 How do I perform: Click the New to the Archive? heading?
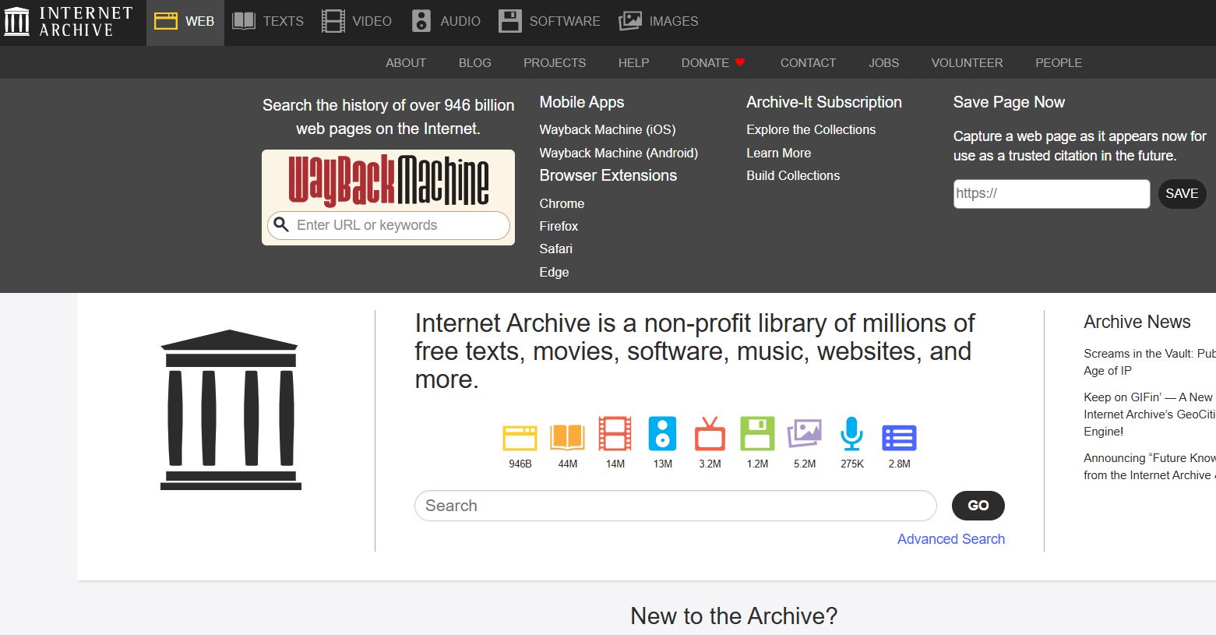coord(734,616)
